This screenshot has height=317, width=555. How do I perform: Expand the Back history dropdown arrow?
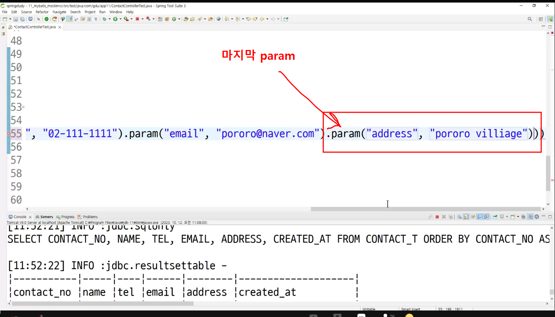tap(267, 19)
